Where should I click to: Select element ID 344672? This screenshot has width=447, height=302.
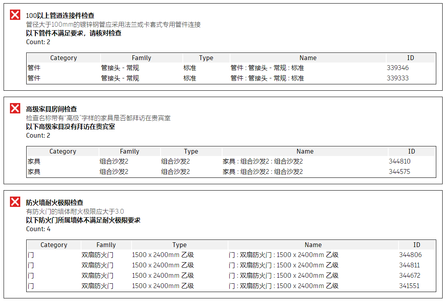tap(410, 275)
